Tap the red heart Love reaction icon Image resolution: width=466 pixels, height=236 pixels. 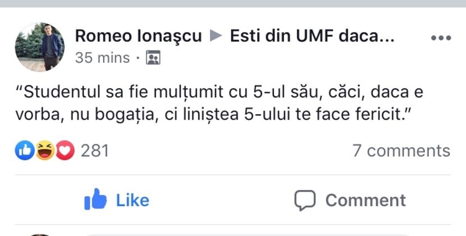pos(65,150)
